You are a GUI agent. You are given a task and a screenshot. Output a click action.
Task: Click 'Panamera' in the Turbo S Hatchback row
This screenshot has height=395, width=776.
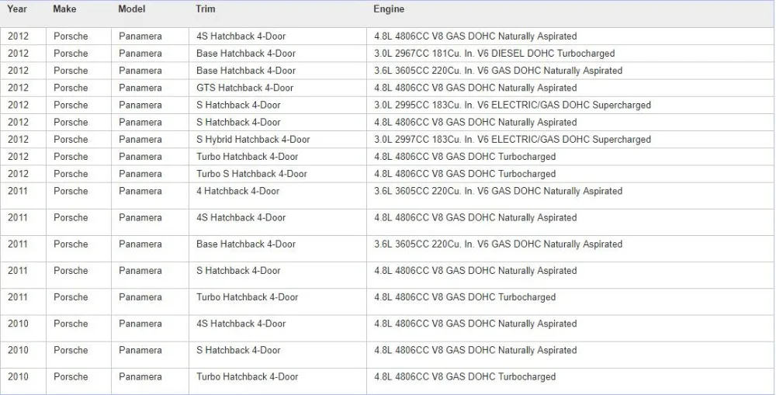click(140, 174)
